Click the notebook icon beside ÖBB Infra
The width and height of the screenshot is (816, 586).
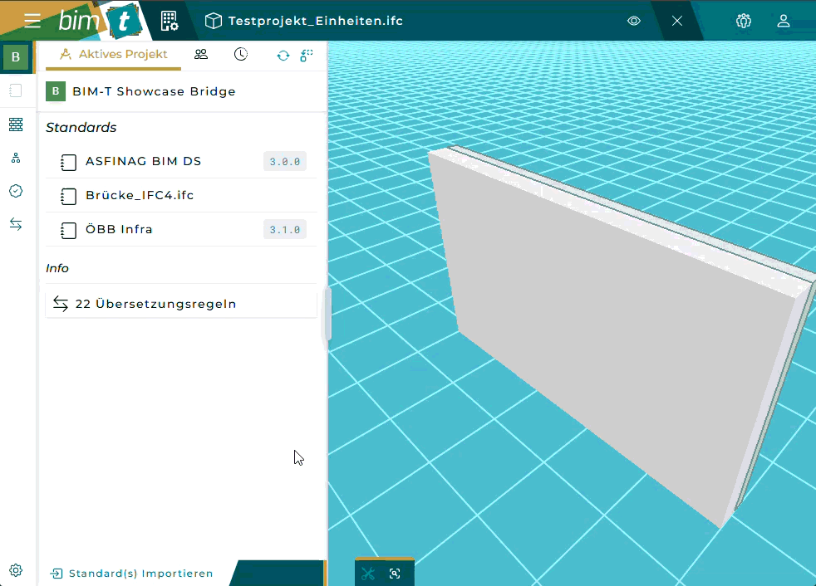click(x=68, y=230)
